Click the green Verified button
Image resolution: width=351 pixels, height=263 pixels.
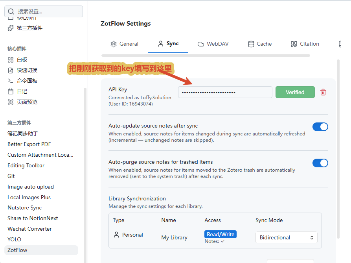point(295,92)
